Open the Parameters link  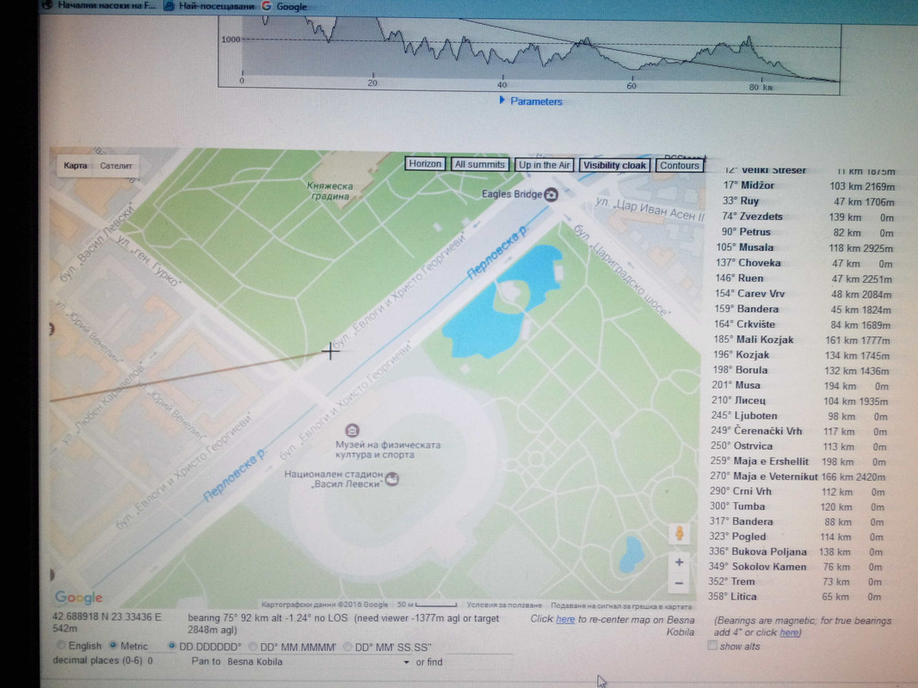pyautogui.click(x=536, y=101)
